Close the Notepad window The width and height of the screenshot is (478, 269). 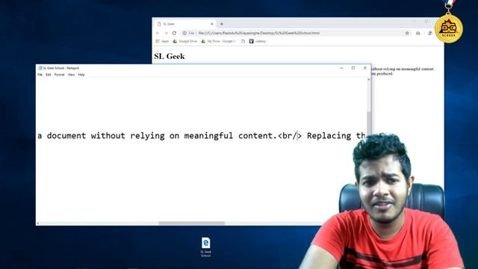click(x=365, y=68)
